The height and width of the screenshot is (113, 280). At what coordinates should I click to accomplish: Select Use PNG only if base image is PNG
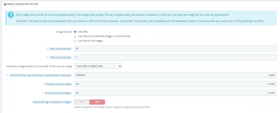tap(75, 36)
